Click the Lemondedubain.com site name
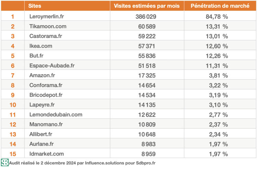Image resolution: width=257 pixels, height=170 pixels. click(56, 114)
